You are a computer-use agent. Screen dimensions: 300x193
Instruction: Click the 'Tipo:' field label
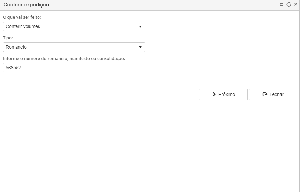8,38
